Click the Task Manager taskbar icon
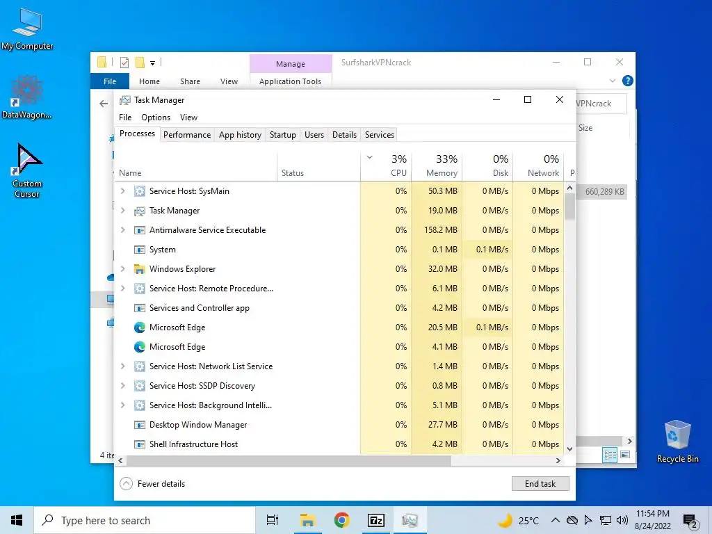 point(410,520)
